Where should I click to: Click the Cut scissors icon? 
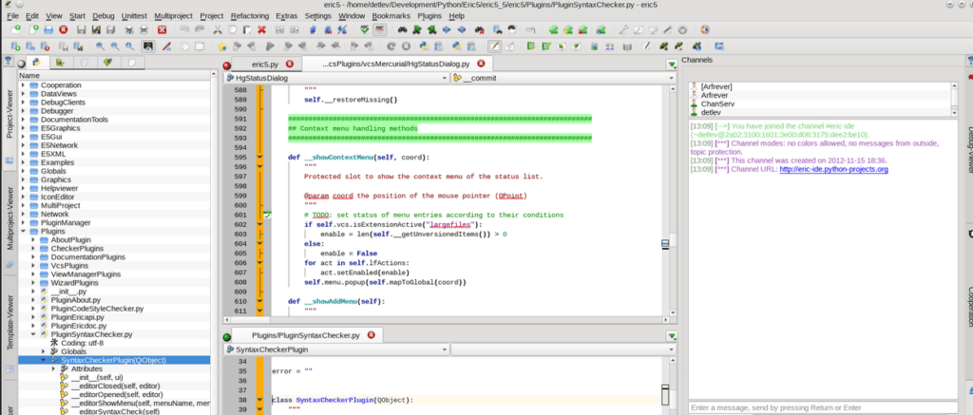coord(218,29)
